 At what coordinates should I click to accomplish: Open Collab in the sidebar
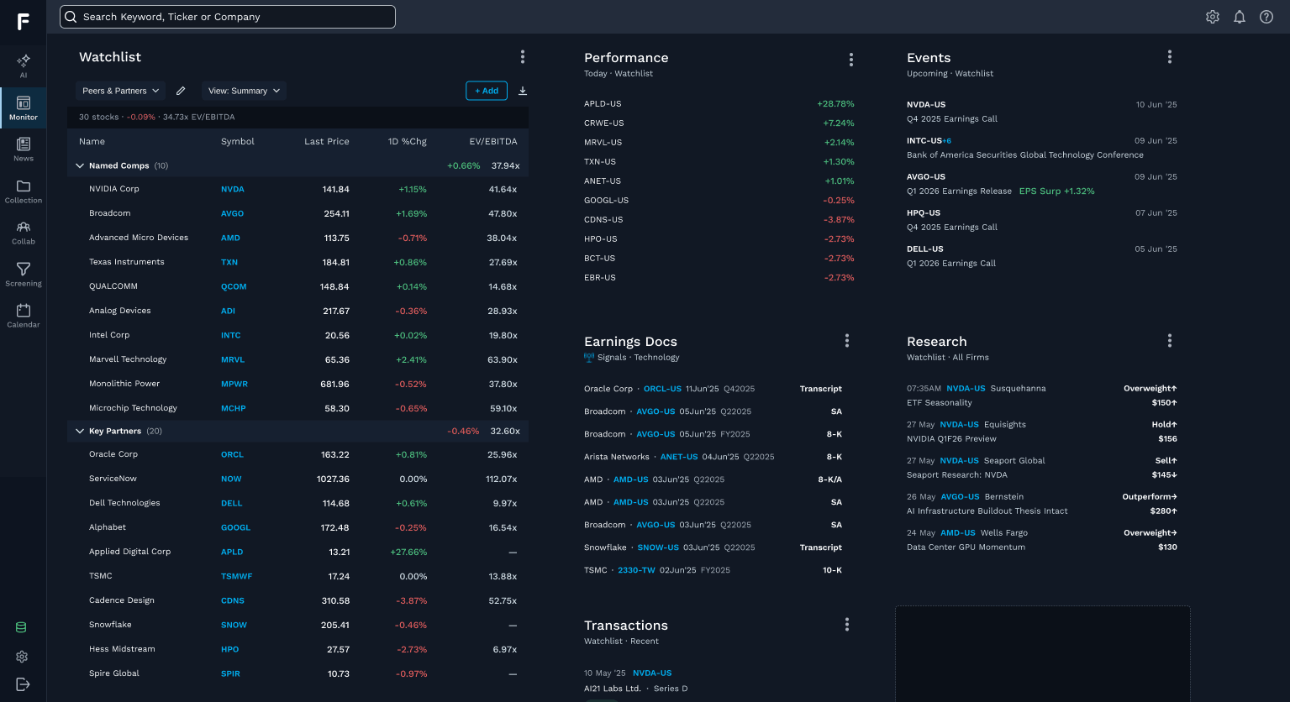(x=24, y=233)
